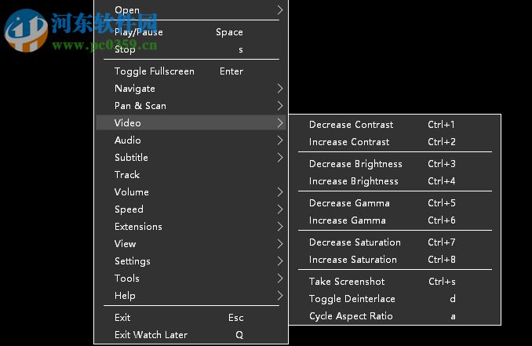Click Exit Watch Later
Screen dimensions: 532x346
click(x=151, y=335)
